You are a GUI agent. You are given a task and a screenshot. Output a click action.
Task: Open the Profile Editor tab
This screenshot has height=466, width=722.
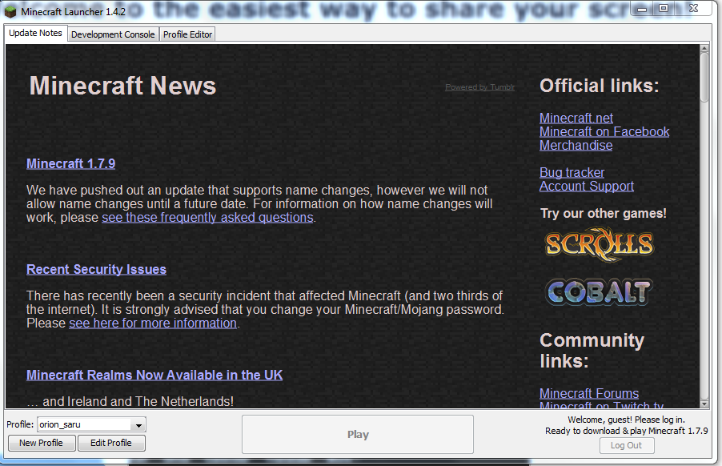click(187, 34)
